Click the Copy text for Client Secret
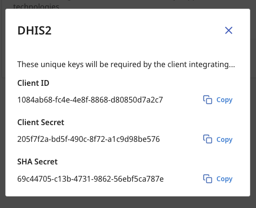 224,139
